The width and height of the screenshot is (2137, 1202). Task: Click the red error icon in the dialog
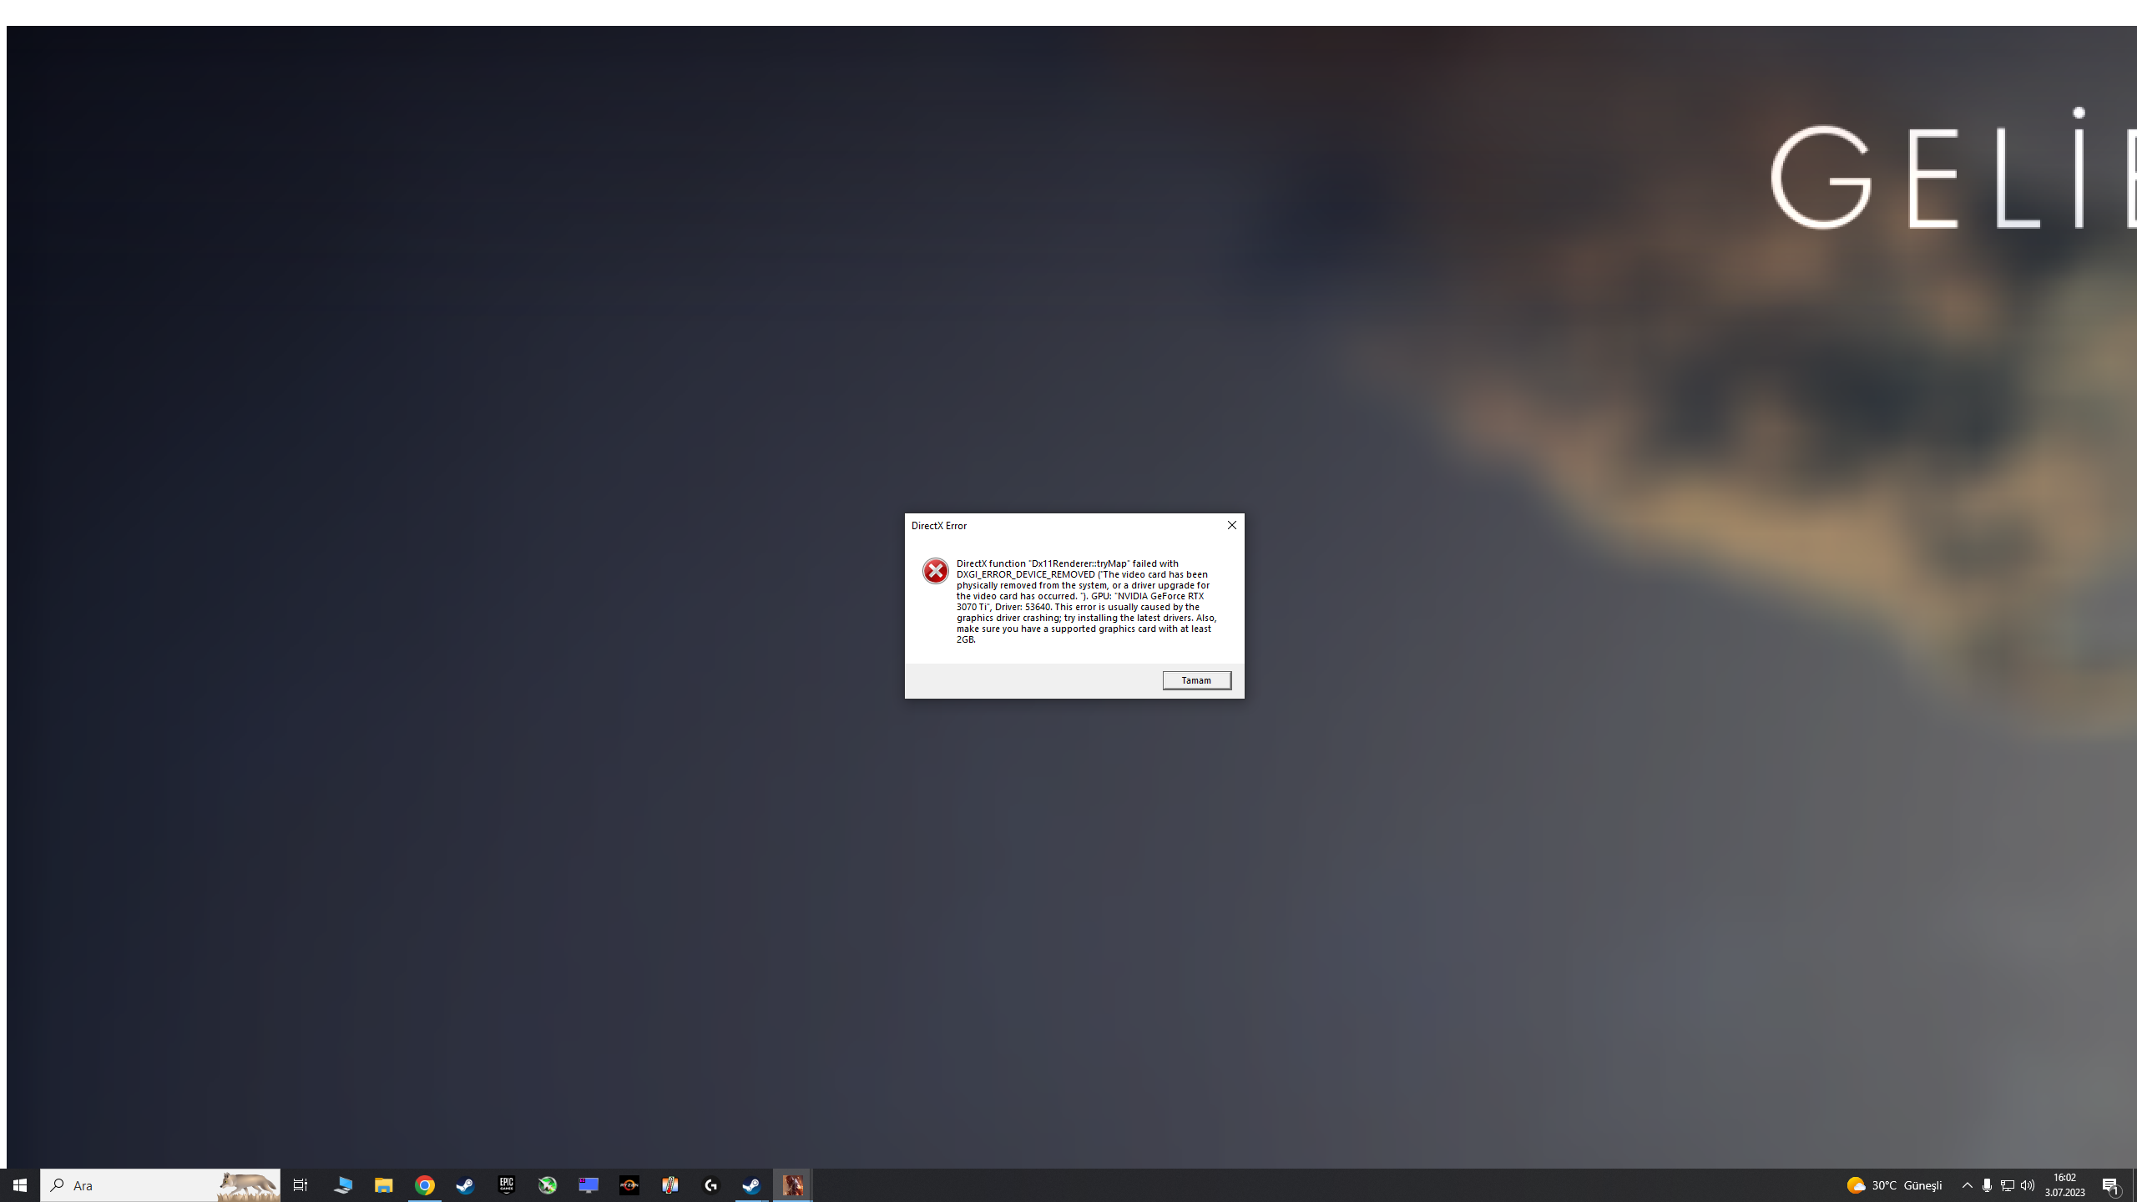935,571
